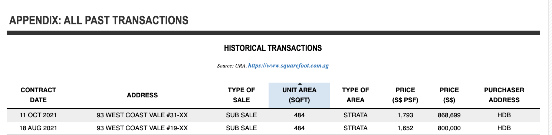Image resolution: width=552 pixels, height=135 pixels.
Task: Select the 18 AUG 2021 transaction row
Action: pyautogui.click(x=273, y=128)
